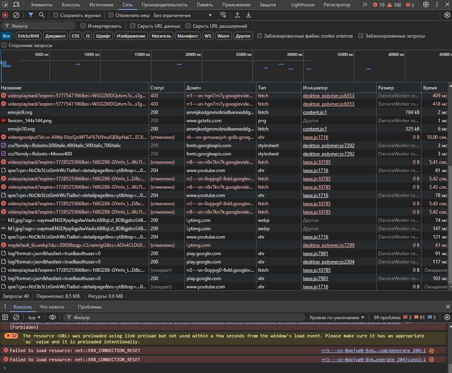Select css?family=Roboto+Mono:400 request row

(x=224, y=154)
